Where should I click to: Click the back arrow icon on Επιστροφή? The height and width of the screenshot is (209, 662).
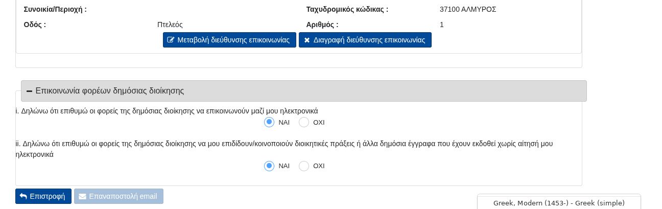tap(23, 196)
